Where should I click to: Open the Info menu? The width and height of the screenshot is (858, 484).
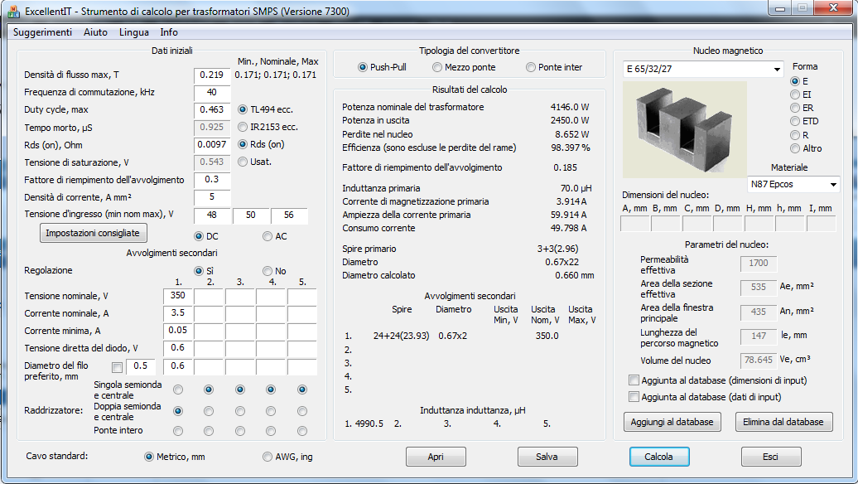pyautogui.click(x=169, y=32)
